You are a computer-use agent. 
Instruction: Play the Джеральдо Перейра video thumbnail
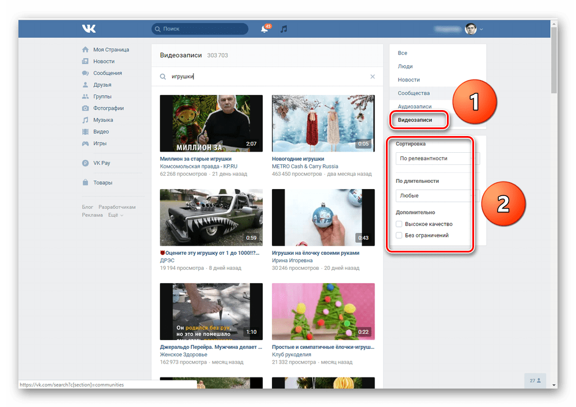211,312
